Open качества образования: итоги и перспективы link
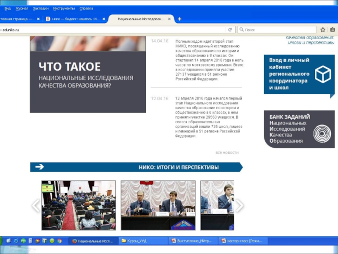This screenshot has height=254, width=338. coord(311,40)
